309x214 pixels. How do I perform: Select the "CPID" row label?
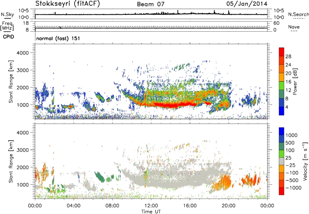click(x=8, y=37)
